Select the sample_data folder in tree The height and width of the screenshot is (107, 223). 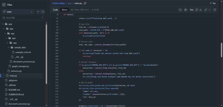point(20,47)
